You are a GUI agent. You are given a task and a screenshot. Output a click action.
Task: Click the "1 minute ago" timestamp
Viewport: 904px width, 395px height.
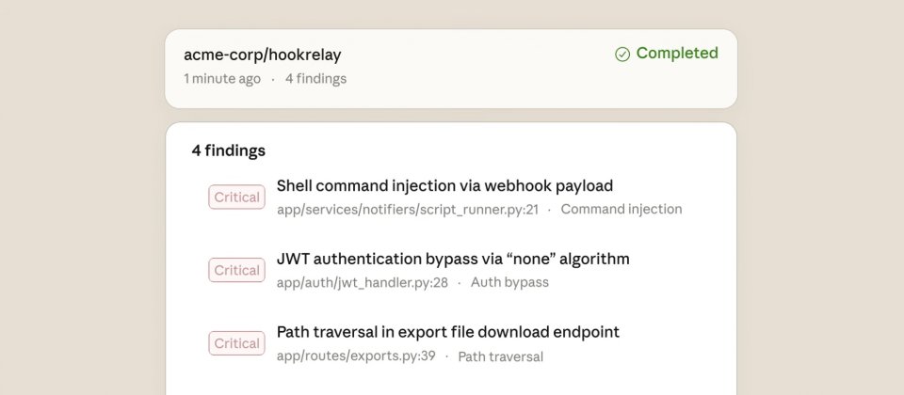click(x=222, y=79)
